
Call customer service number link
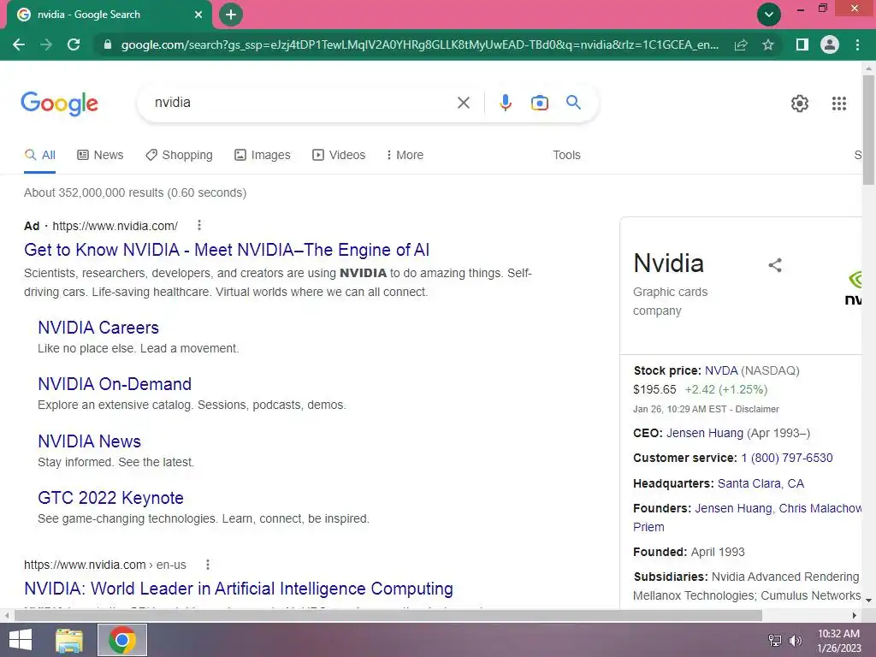(x=787, y=459)
